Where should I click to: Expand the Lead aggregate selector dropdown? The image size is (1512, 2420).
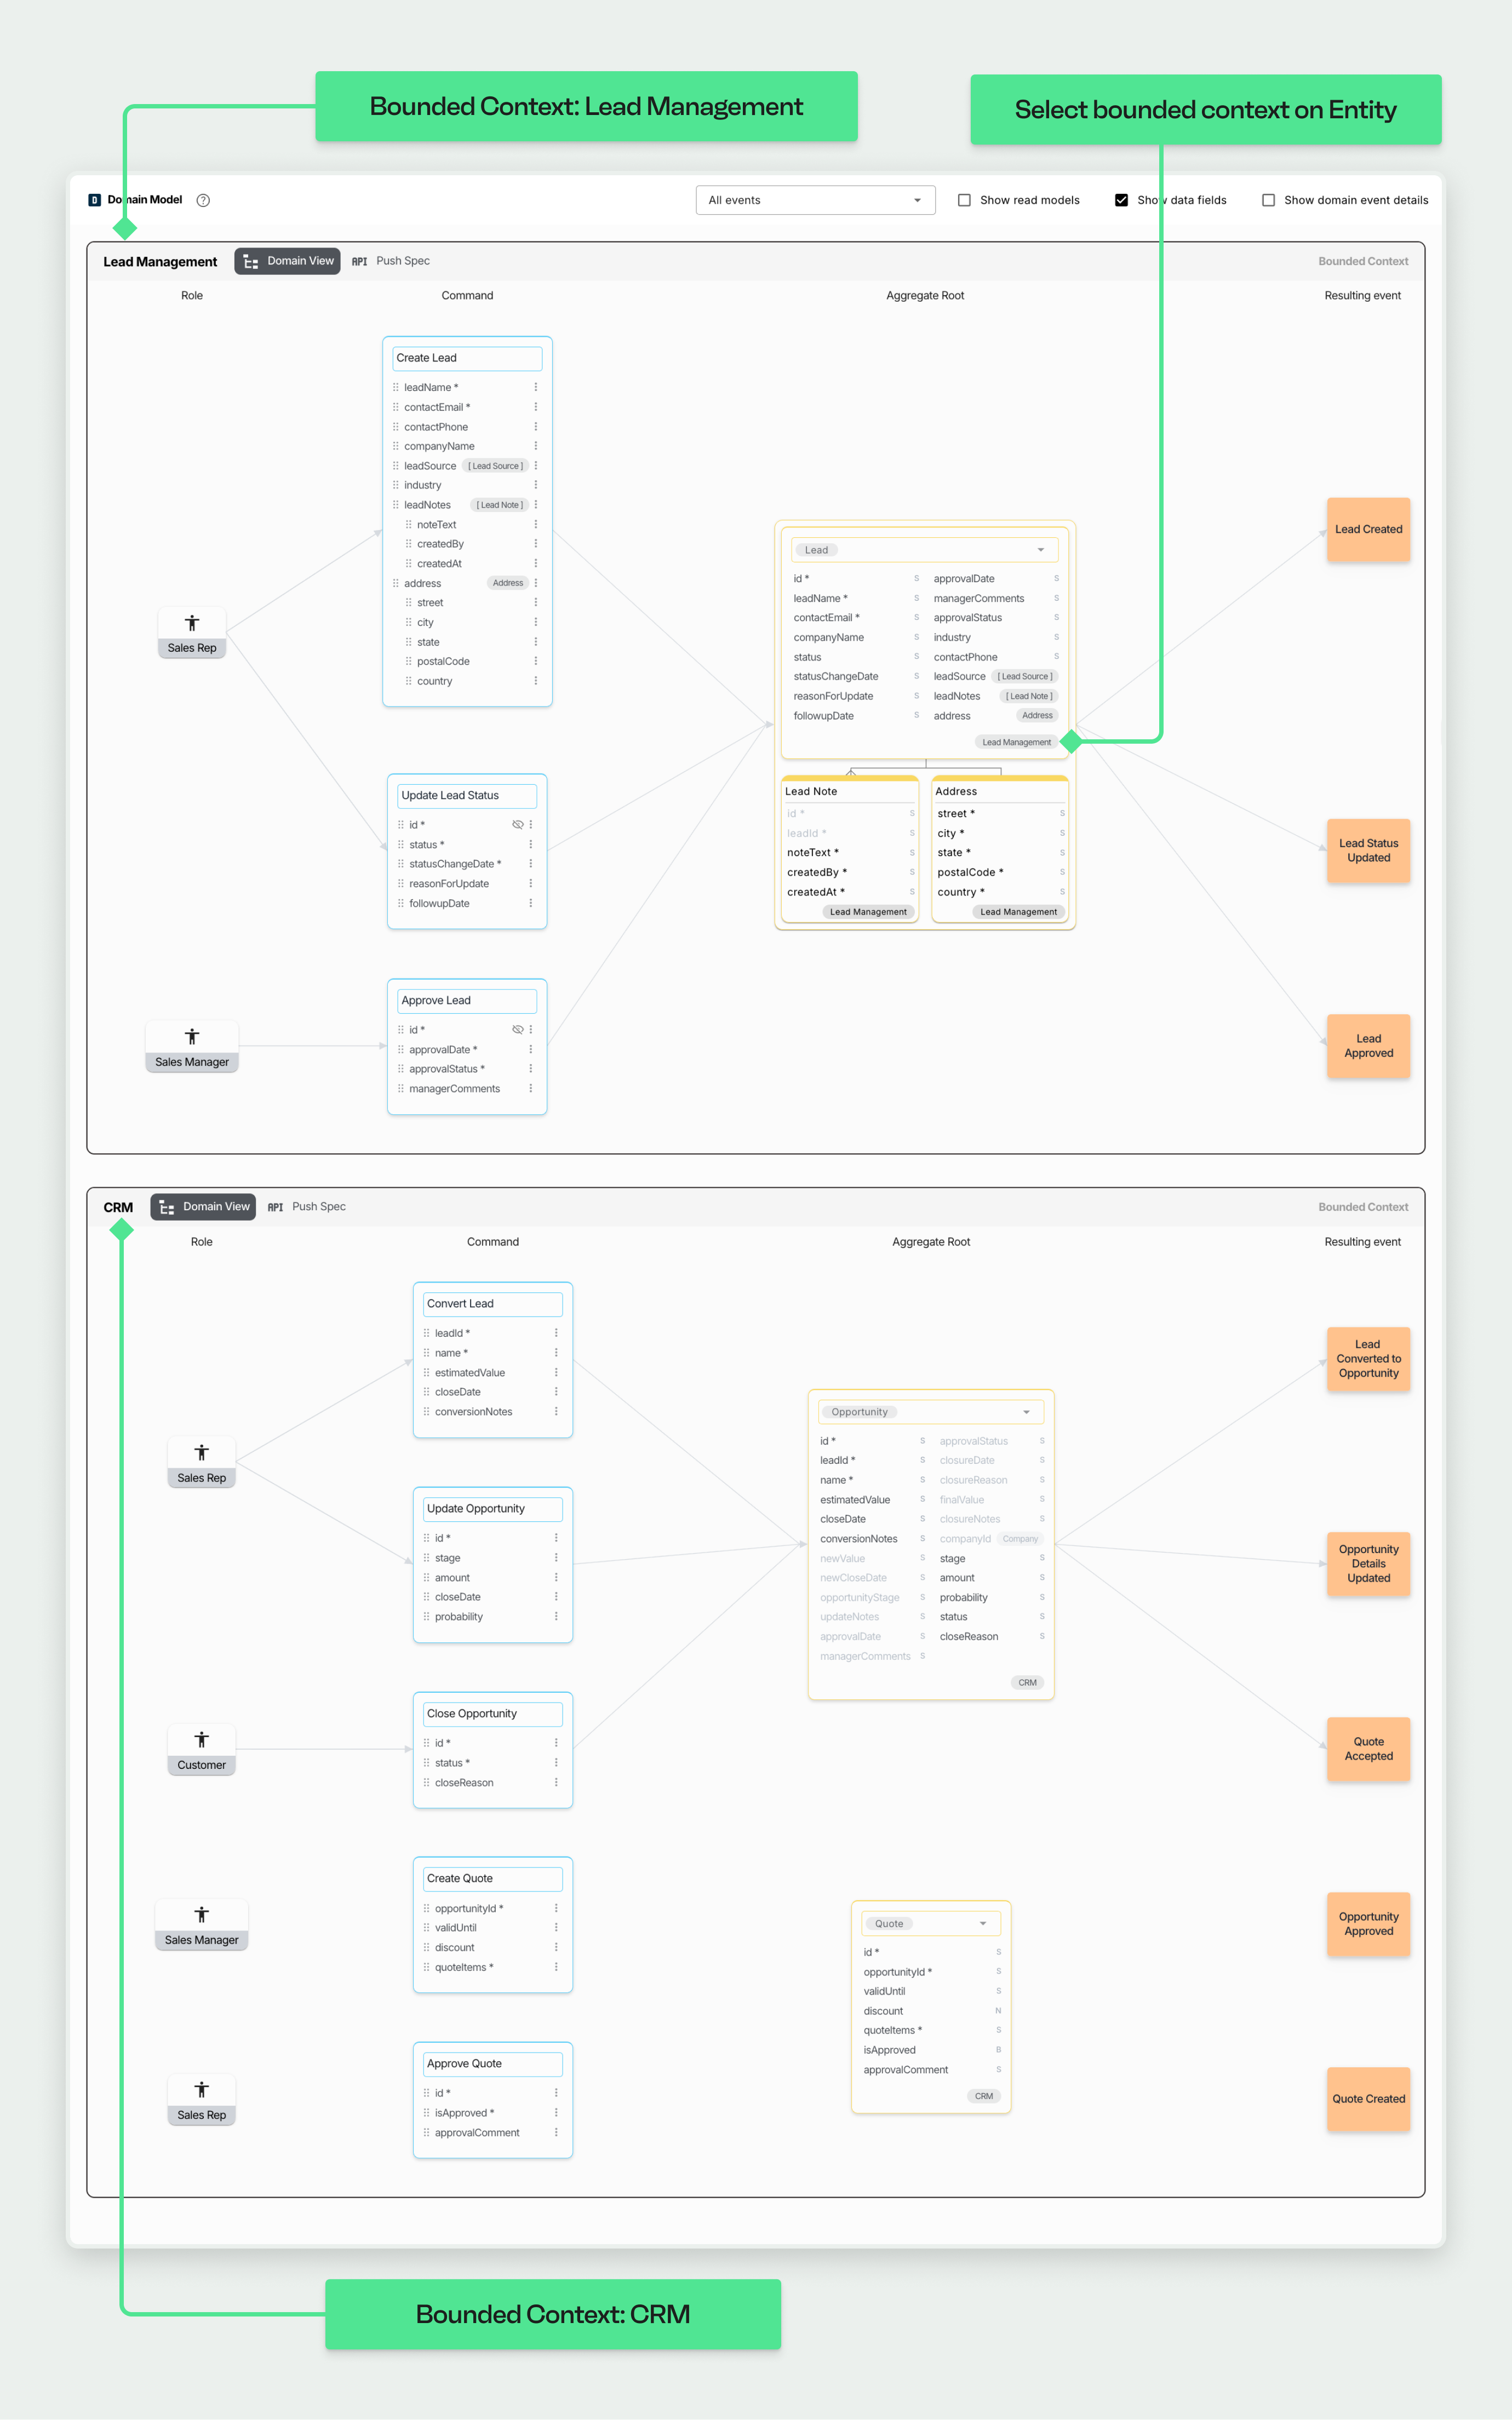pos(1041,550)
